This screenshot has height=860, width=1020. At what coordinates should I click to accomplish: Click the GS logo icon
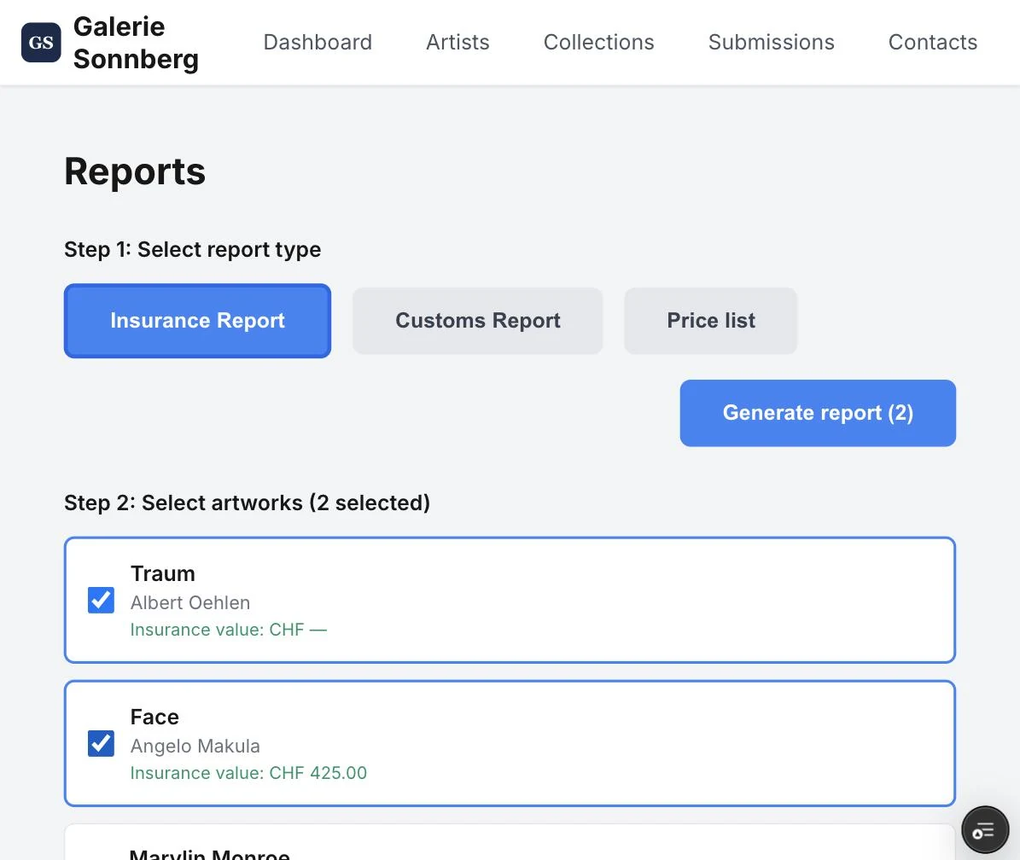41,43
